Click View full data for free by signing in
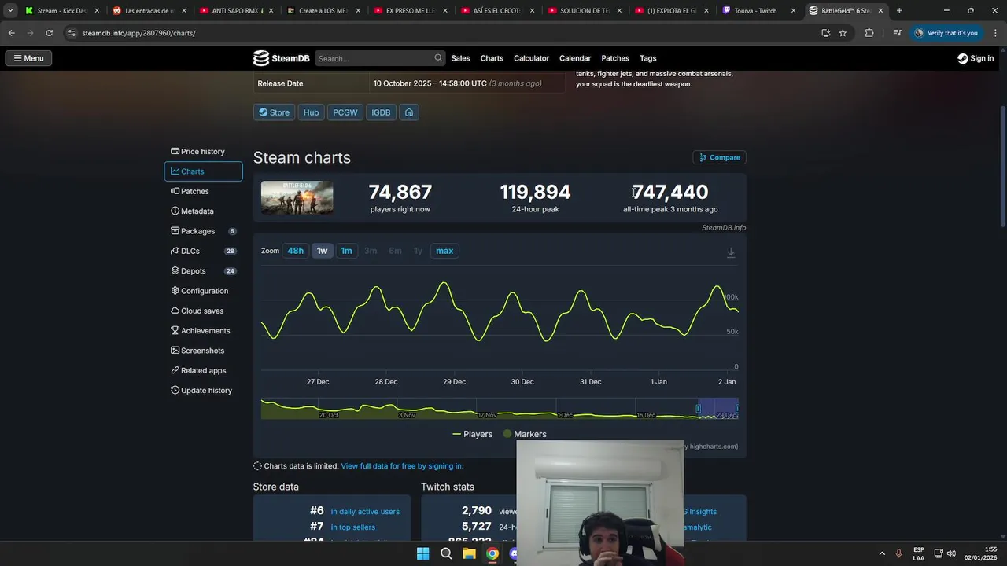The width and height of the screenshot is (1007, 566). click(402, 466)
